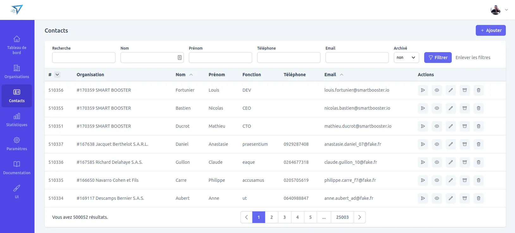This screenshot has width=515, height=233.
Task: Click the Recherche input field
Action: (x=84, y=58)
